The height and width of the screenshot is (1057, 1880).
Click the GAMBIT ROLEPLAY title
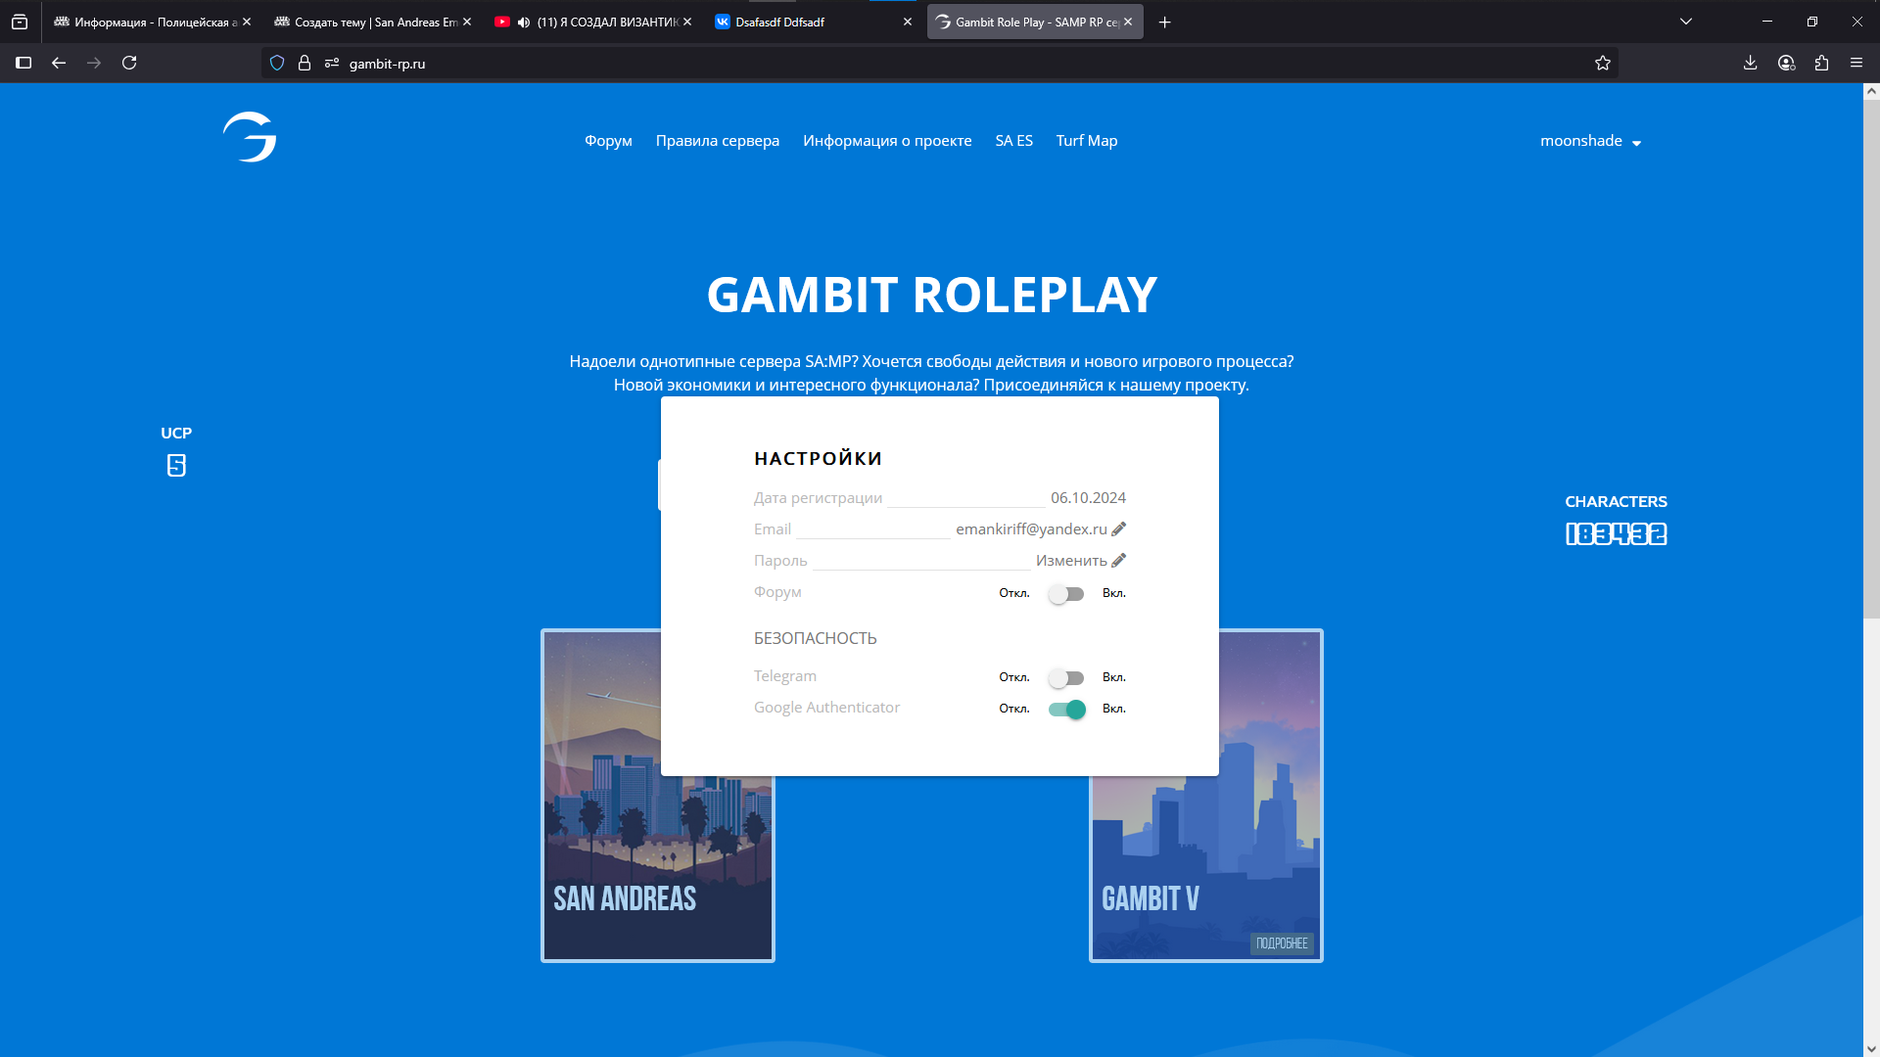click(x=931, y=295)
